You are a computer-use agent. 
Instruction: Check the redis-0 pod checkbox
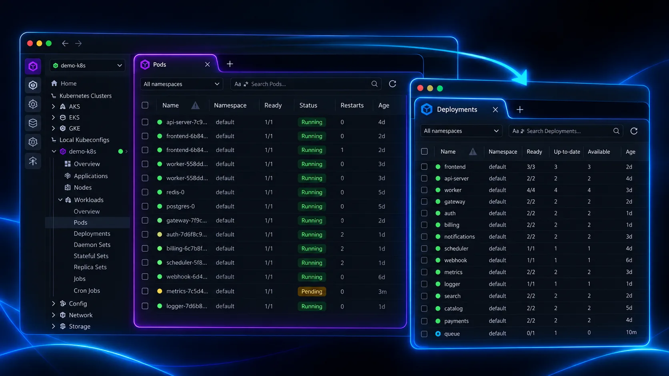(145, 192)
